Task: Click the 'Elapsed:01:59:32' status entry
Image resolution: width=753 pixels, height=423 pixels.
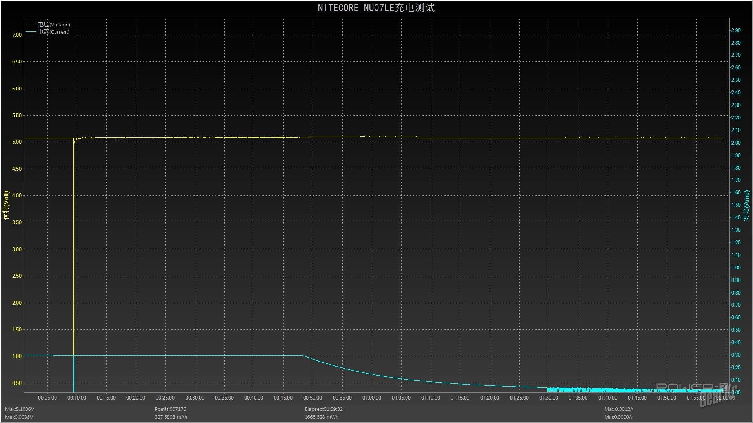Action: [323, 409]
